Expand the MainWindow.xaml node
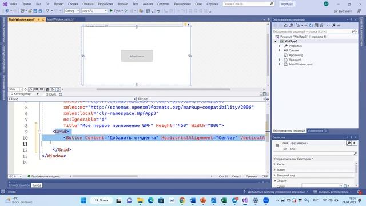Image resolution: width=366 pixels, height=206 pixels. [x=280, y=64]
